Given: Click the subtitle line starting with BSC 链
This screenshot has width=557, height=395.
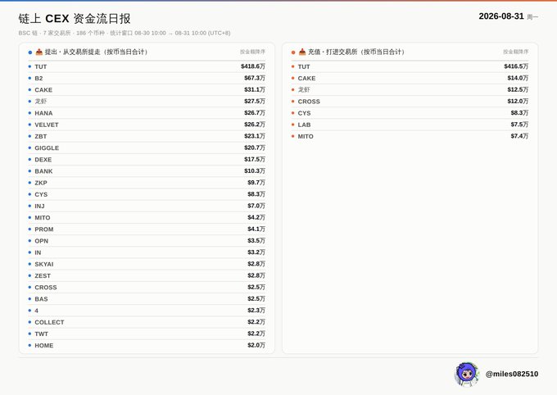Looking at the screenshot, I should [x=125, y=33].
